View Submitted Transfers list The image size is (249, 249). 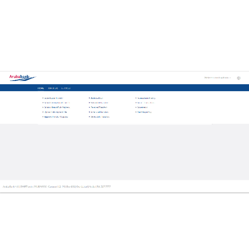[99, 103]
